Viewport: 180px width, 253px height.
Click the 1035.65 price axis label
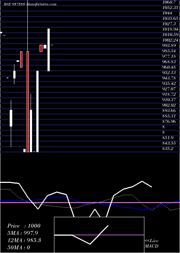pyautogui.click(x=170, y=18)
